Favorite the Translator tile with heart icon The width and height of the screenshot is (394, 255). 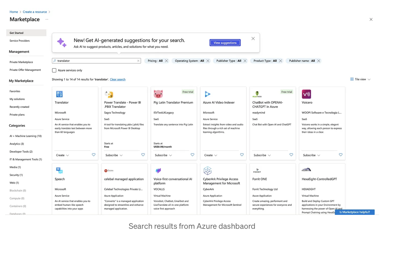(93, 155)
